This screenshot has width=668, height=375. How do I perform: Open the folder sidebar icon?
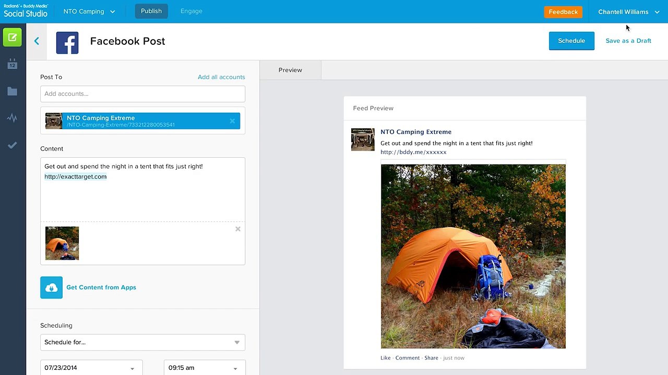[x=13, y=91]
